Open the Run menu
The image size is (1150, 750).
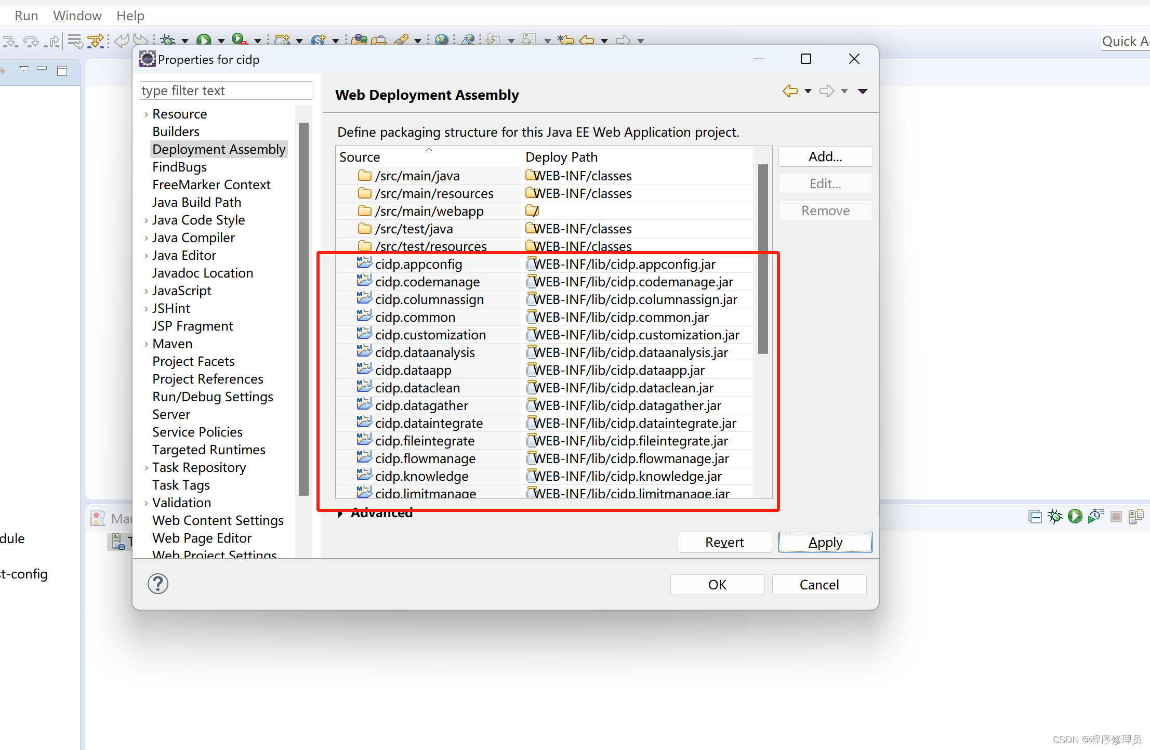click(x=26, y=16)
